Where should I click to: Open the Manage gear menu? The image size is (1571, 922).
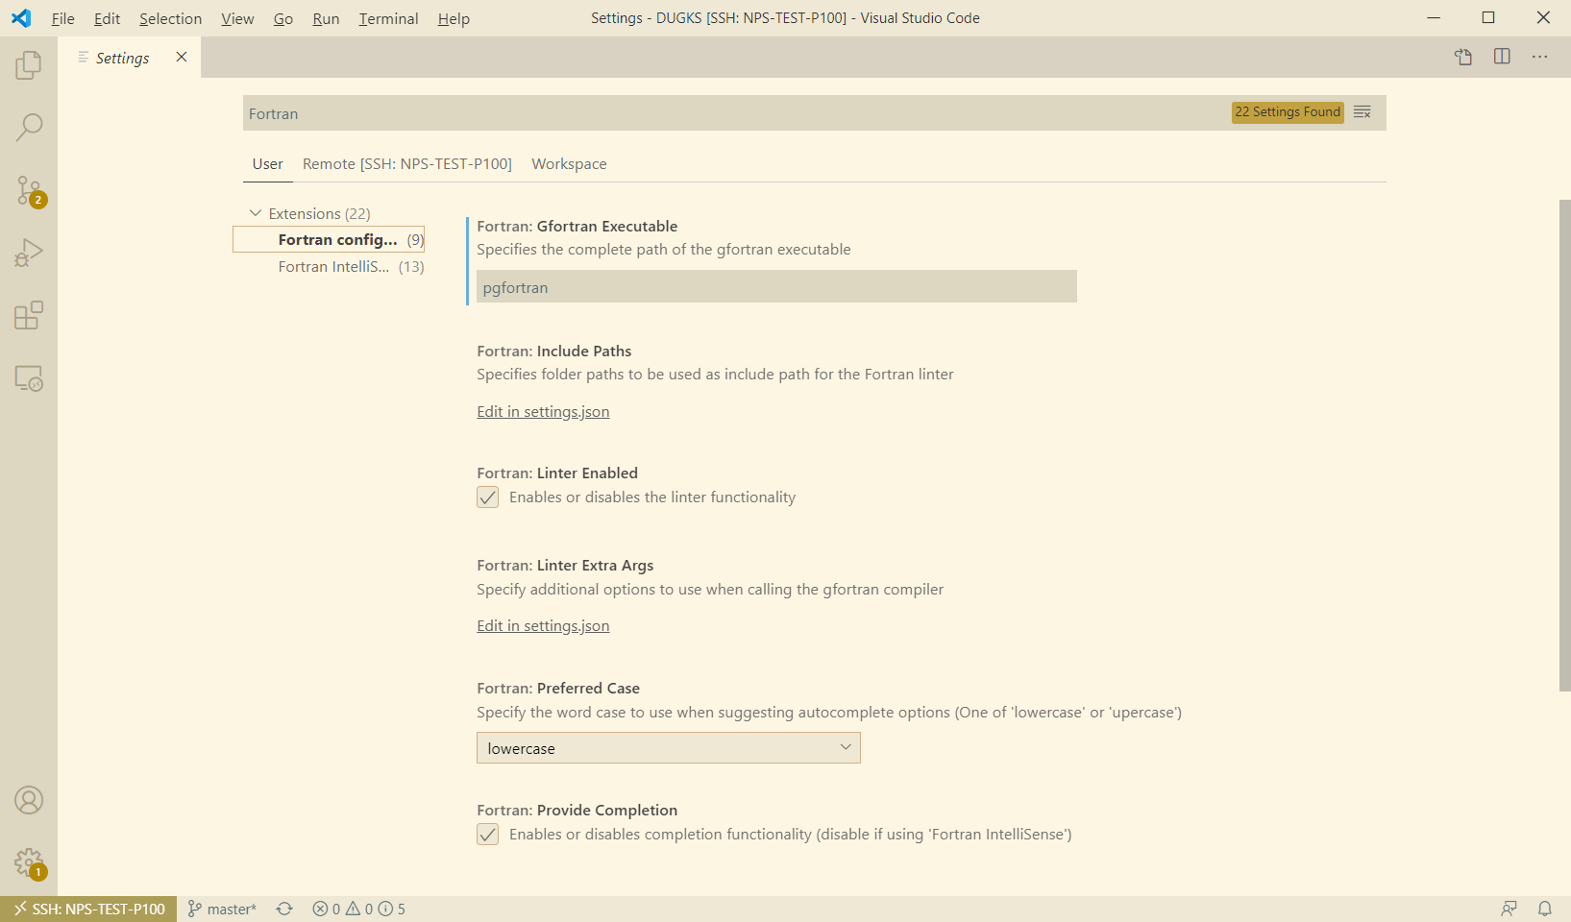pos(29,862)
